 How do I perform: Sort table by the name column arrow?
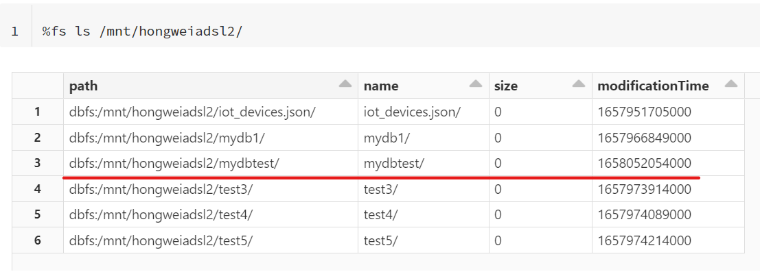click(476, 84)
